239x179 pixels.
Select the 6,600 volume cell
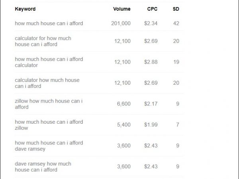coord(123,104)
